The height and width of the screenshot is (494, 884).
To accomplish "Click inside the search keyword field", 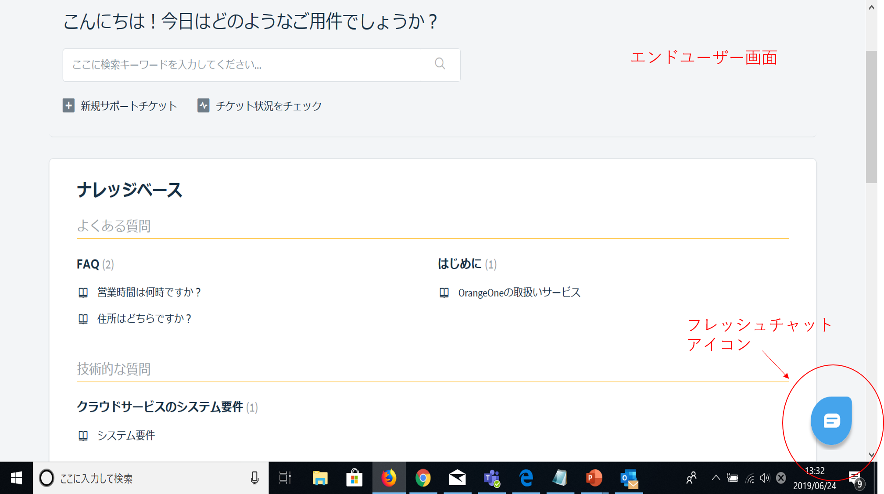I will pyautogui.click(x=219, y=65).
